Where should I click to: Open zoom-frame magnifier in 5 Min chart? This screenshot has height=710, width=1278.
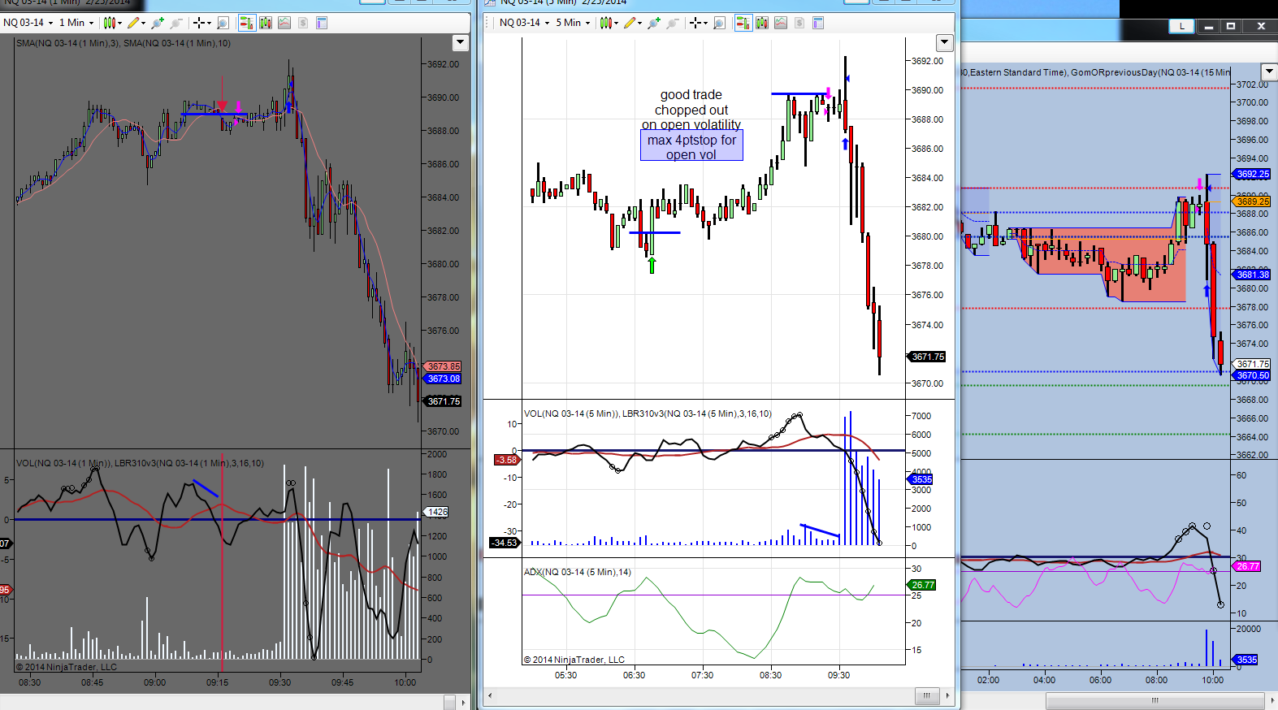[719, 23]
